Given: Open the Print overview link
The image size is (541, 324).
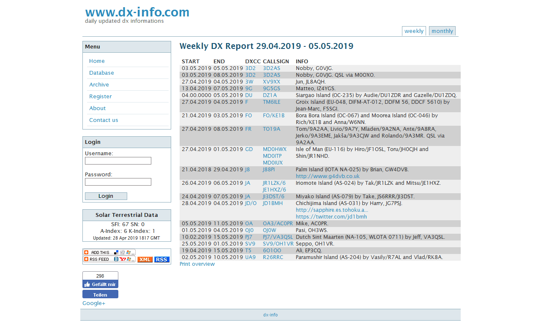Looking at the screenshot, I should (x=197, y=264).
